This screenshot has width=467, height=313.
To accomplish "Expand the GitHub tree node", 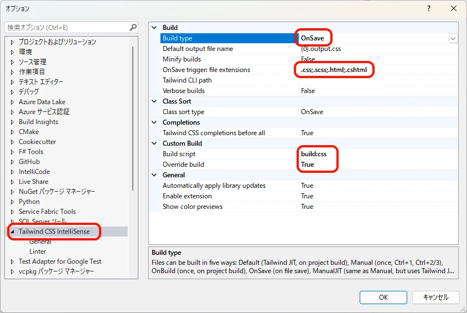I will 12,162.
